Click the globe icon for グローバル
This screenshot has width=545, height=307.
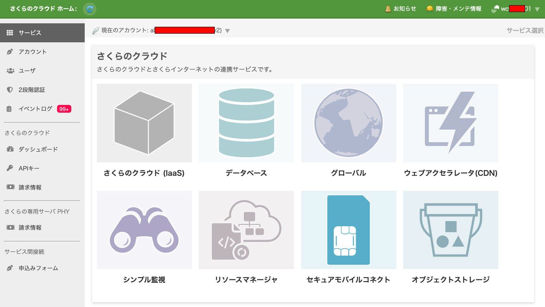click(x=349, y=123)
